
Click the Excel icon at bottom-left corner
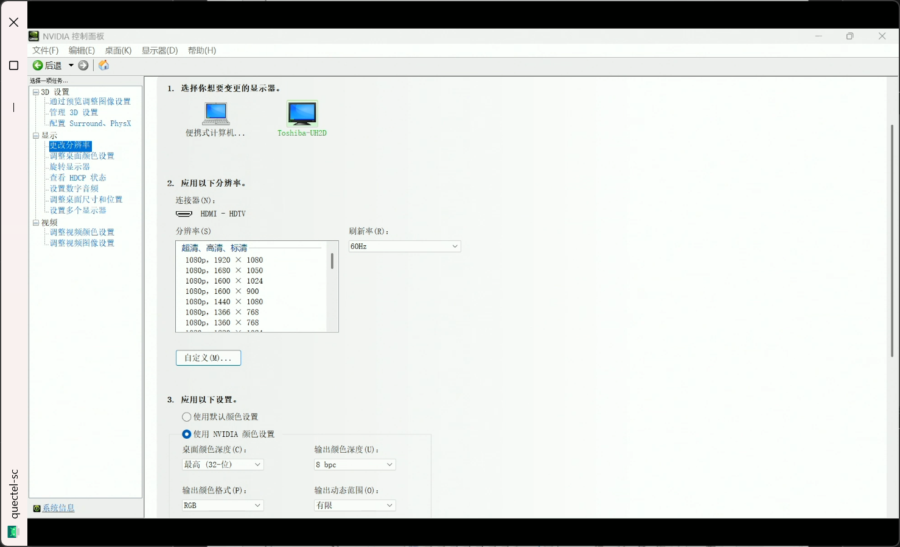pyautogui.click(x=13, y=532)
